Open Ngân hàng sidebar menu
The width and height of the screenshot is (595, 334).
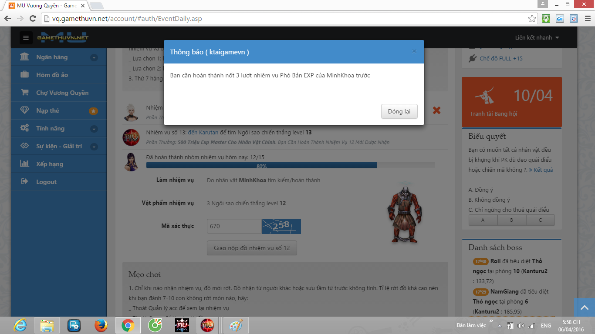52,57
